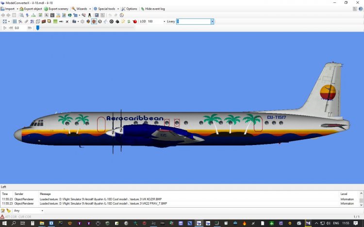Expand the Wizards dropdown arrow

point(90,9)
